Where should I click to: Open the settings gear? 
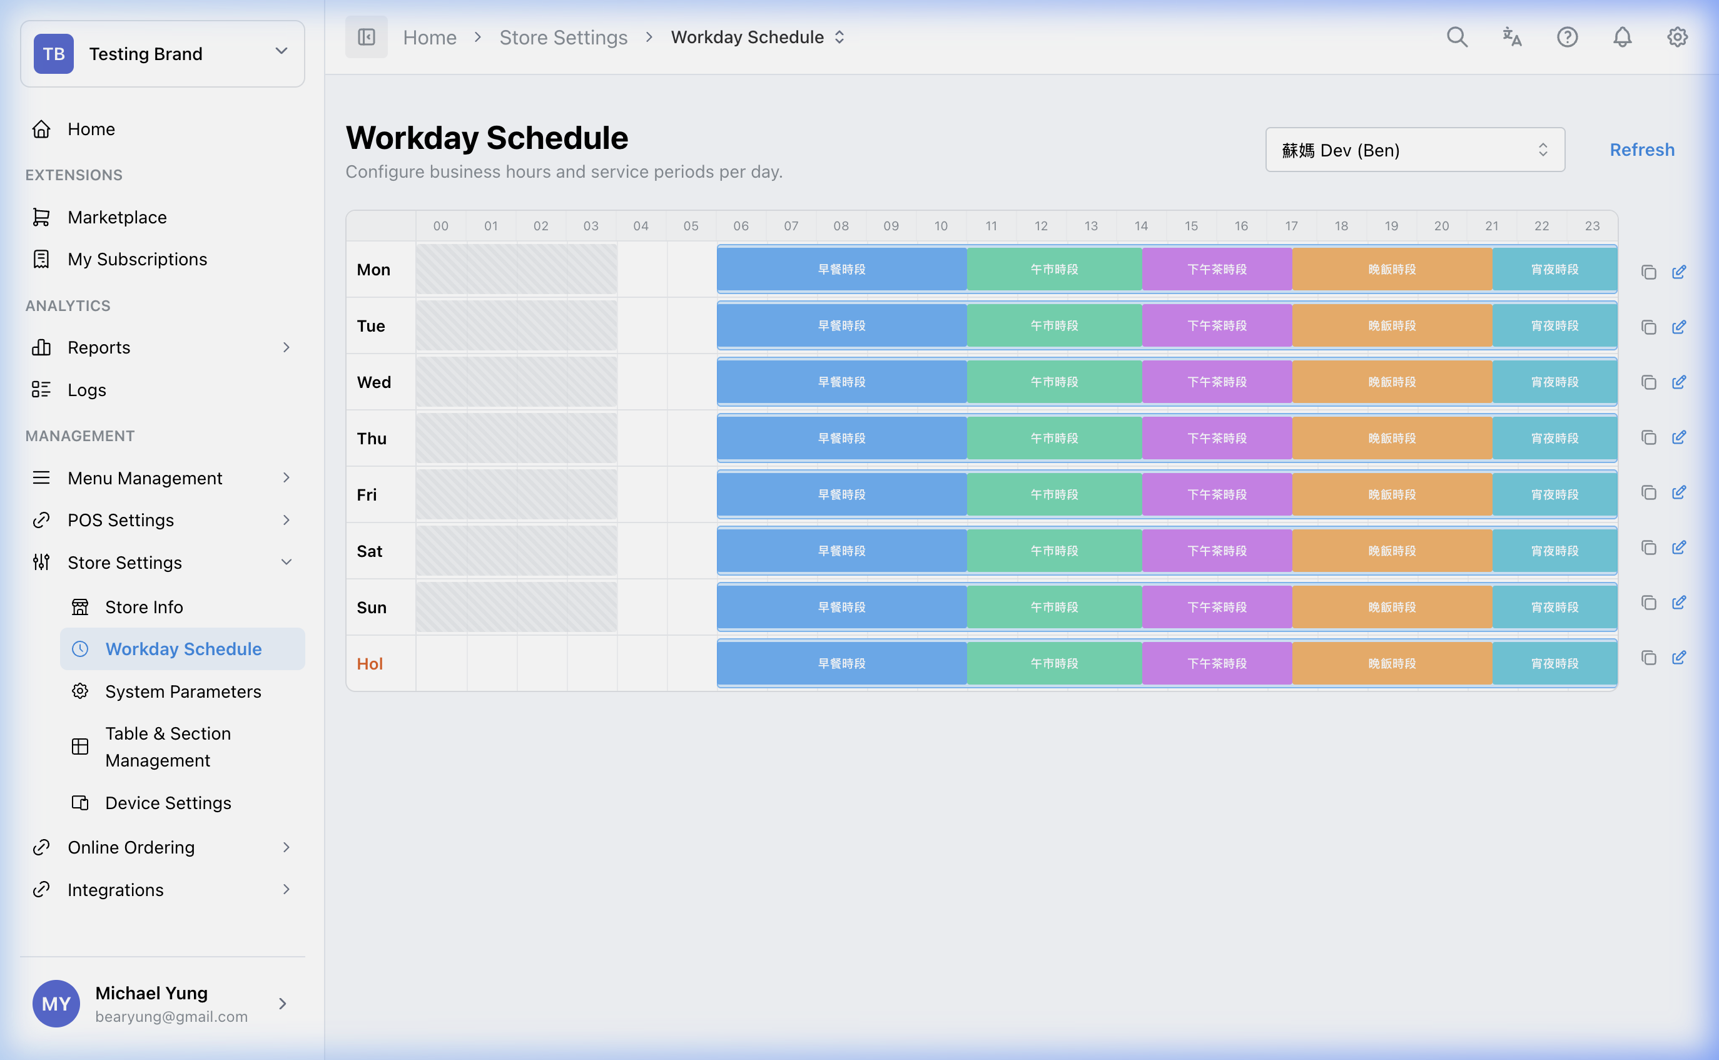click(1677, 37)
